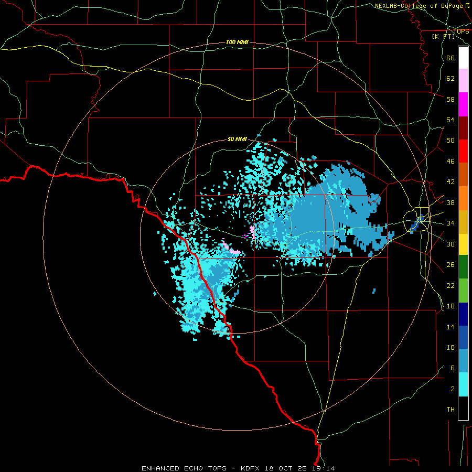Click the dark blue echo inside yellow loop

tap(417, 224)
